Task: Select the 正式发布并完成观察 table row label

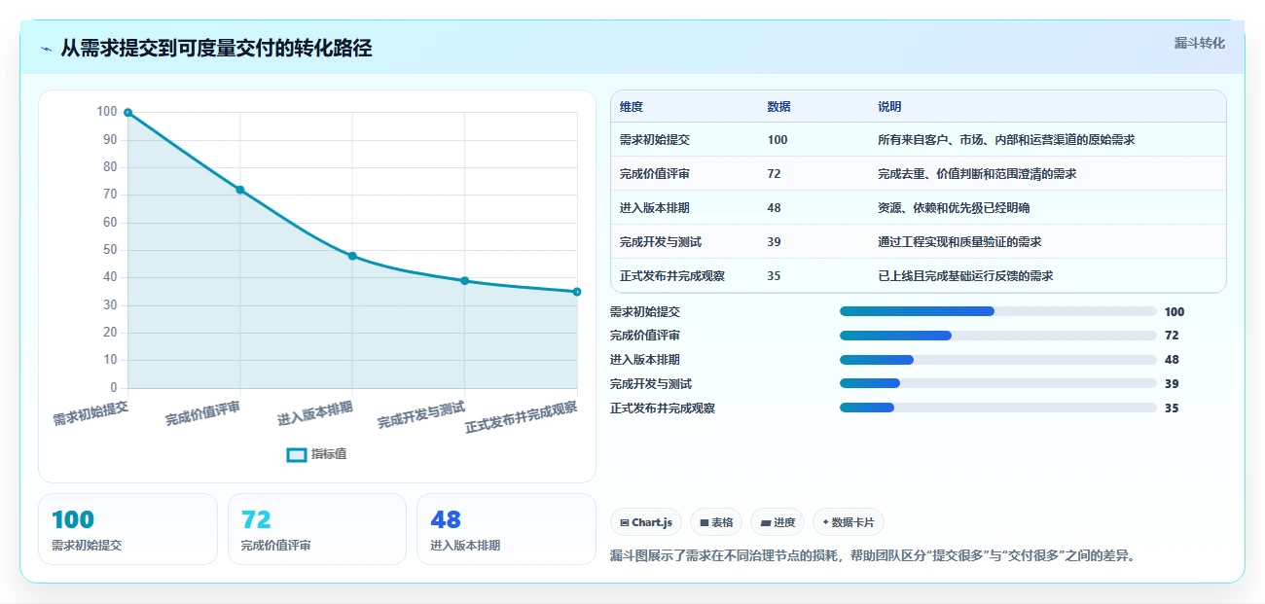Action: [672, 276]
